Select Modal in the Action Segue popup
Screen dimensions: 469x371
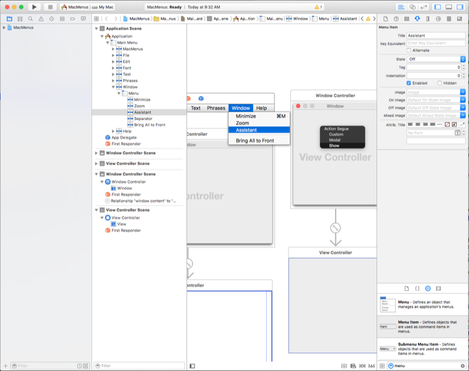coord(335,140)
